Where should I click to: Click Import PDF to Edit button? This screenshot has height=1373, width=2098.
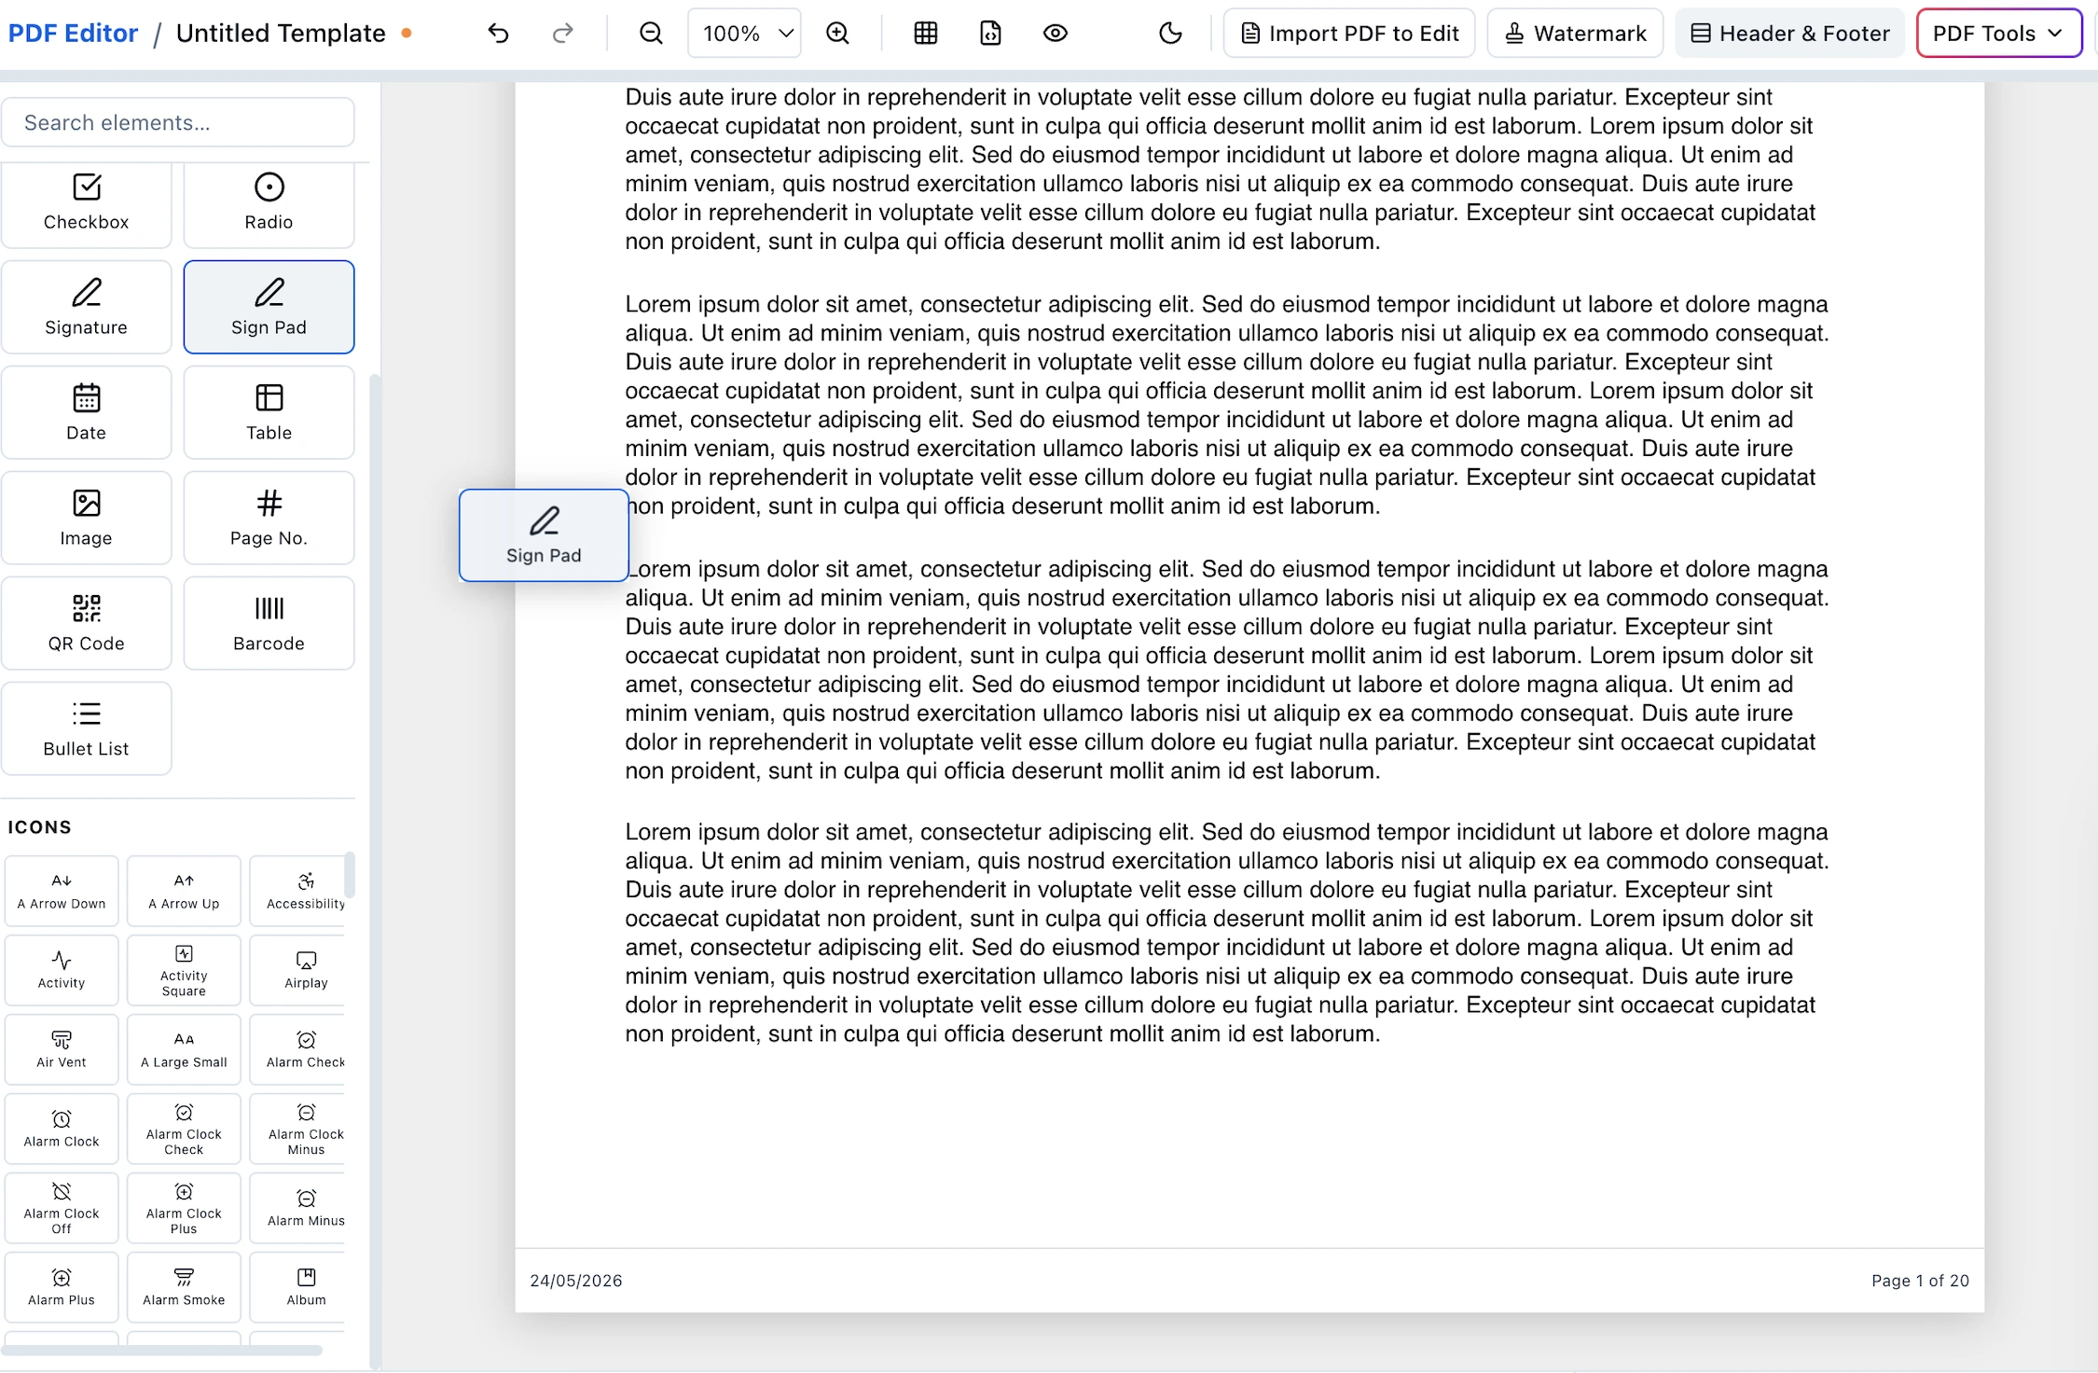[1348, 34]
